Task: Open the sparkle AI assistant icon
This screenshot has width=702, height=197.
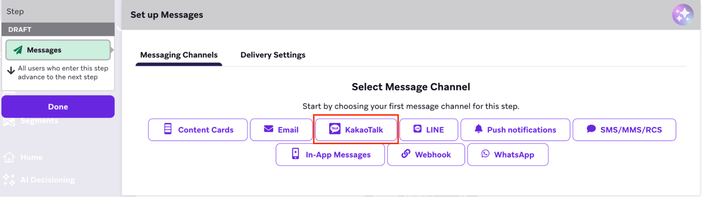Action: point(683,15)
